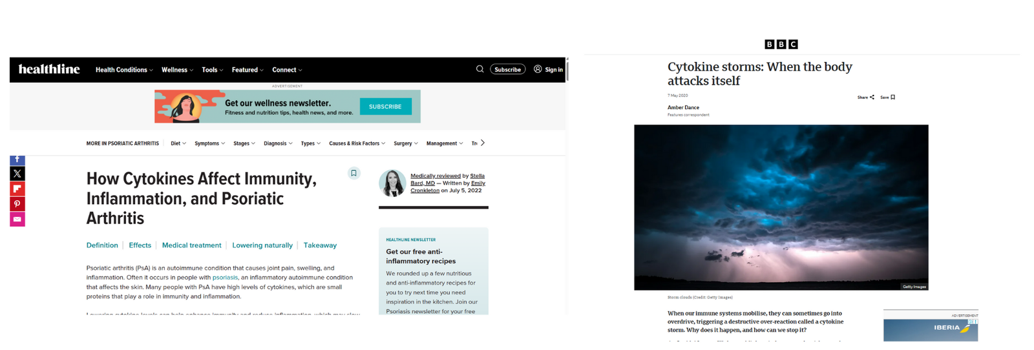
Task: Share article via Flipboard icon
Action: click(x=17, y=189)
